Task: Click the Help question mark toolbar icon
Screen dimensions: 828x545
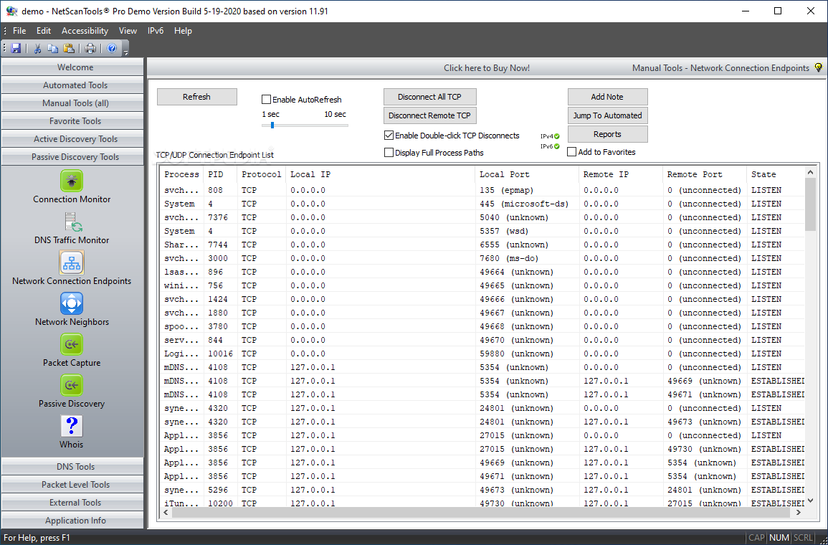Action: point(112,49)
